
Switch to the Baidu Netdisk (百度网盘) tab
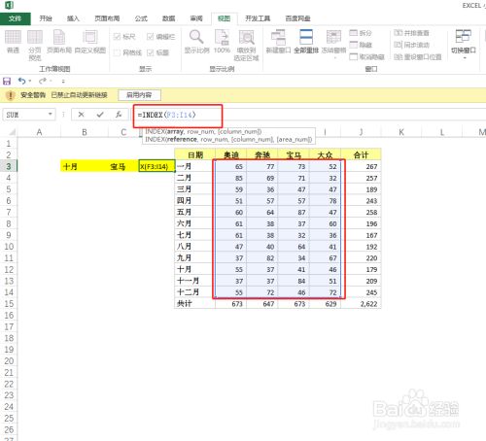click(297, 18)
